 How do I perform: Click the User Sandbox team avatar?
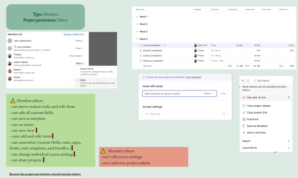point(10,48)
